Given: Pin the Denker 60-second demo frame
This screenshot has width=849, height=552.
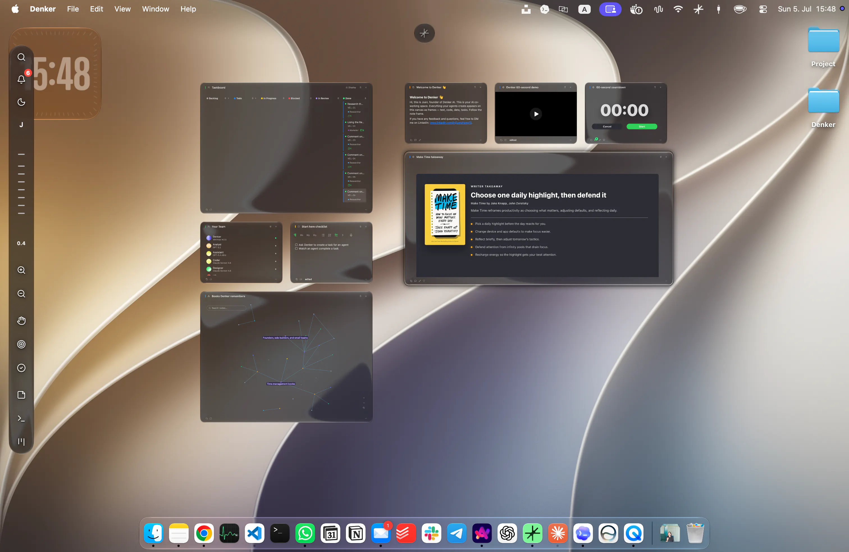Looking at the screenshot, I should [565, 87].
